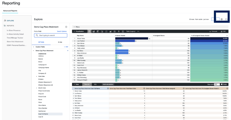Select the area chart visualization

click(110, 32)
